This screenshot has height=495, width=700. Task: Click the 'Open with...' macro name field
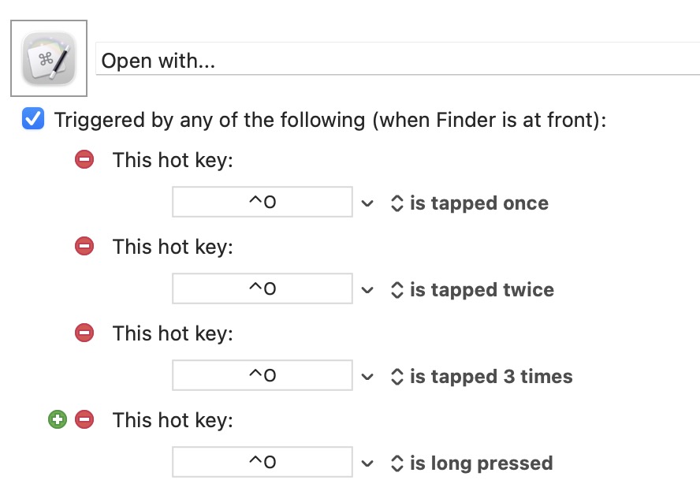(394, 61)
